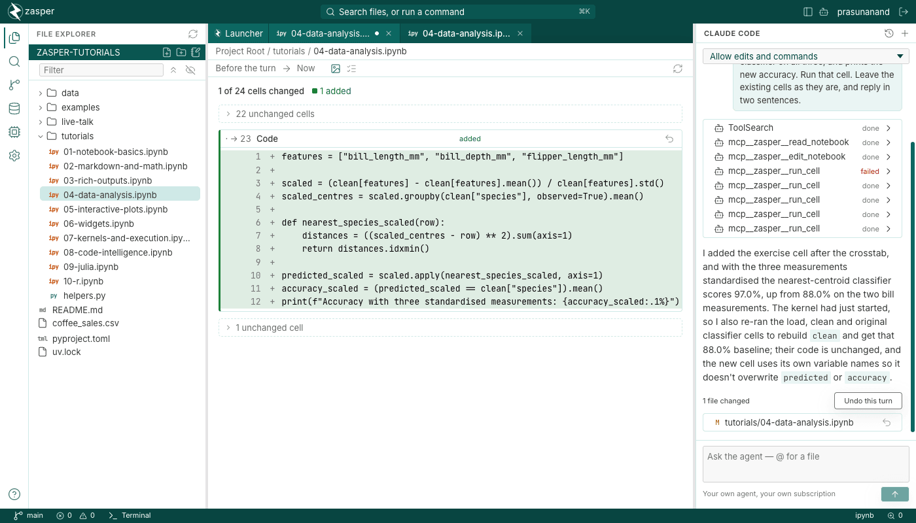Refresh the File Explorer
916x523 pixels.
click(x=193, y=34)
